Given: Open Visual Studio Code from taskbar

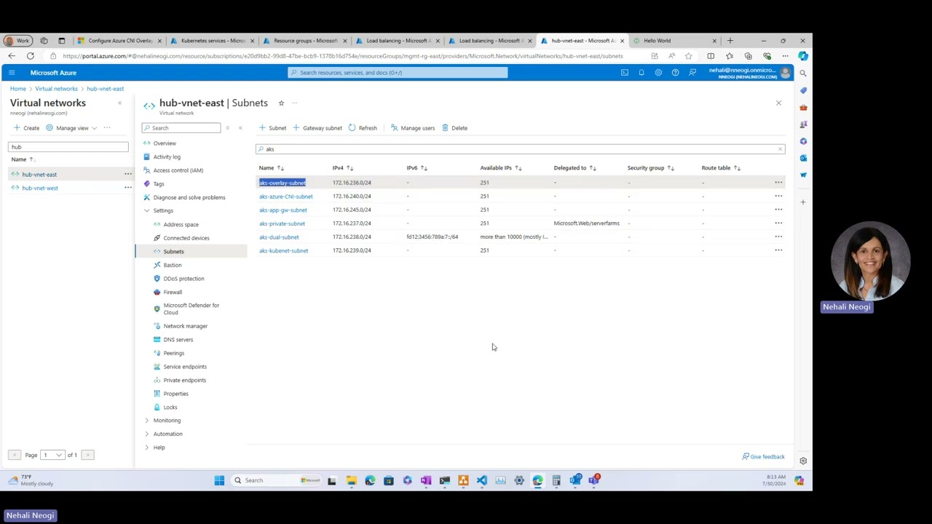Looking at the screenshot, I should coord(482,480).
